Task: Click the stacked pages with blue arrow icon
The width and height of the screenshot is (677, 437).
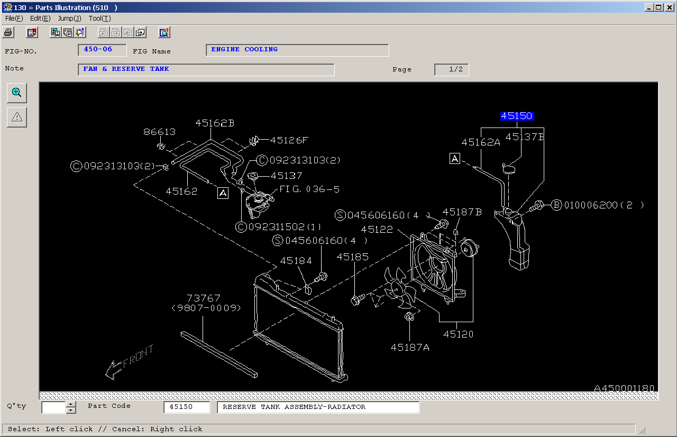Action: [x=80, y=32]
